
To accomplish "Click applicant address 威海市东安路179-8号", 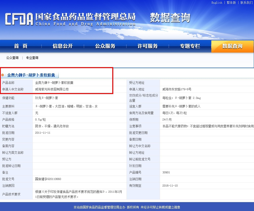I will [177, 89].
